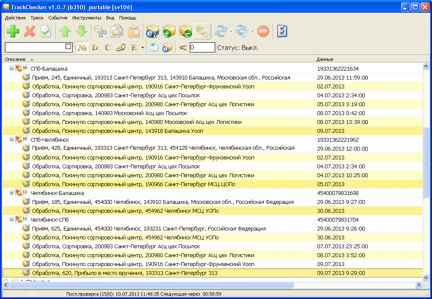Sort by the Описание column header
The width and height of the screenshot is (432, 299).
[15, 59]
